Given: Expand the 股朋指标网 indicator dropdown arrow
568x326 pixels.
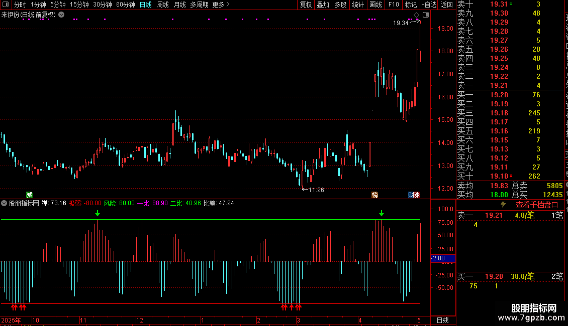Looking at the screenshot, I should (x=4, y=203).
